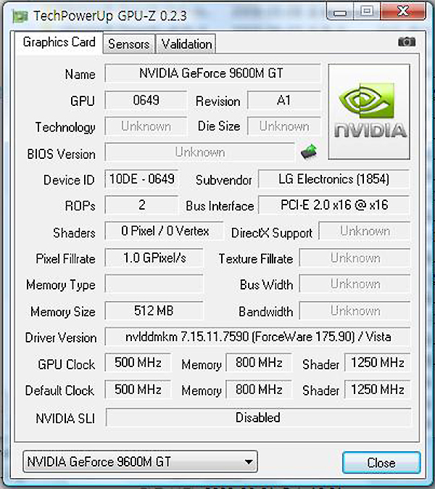The width and height of the screenshot is (435, 489).
Task: Click the Bus Interface field PCI-E 2.0 x16
Action: [x=333, y=205]
